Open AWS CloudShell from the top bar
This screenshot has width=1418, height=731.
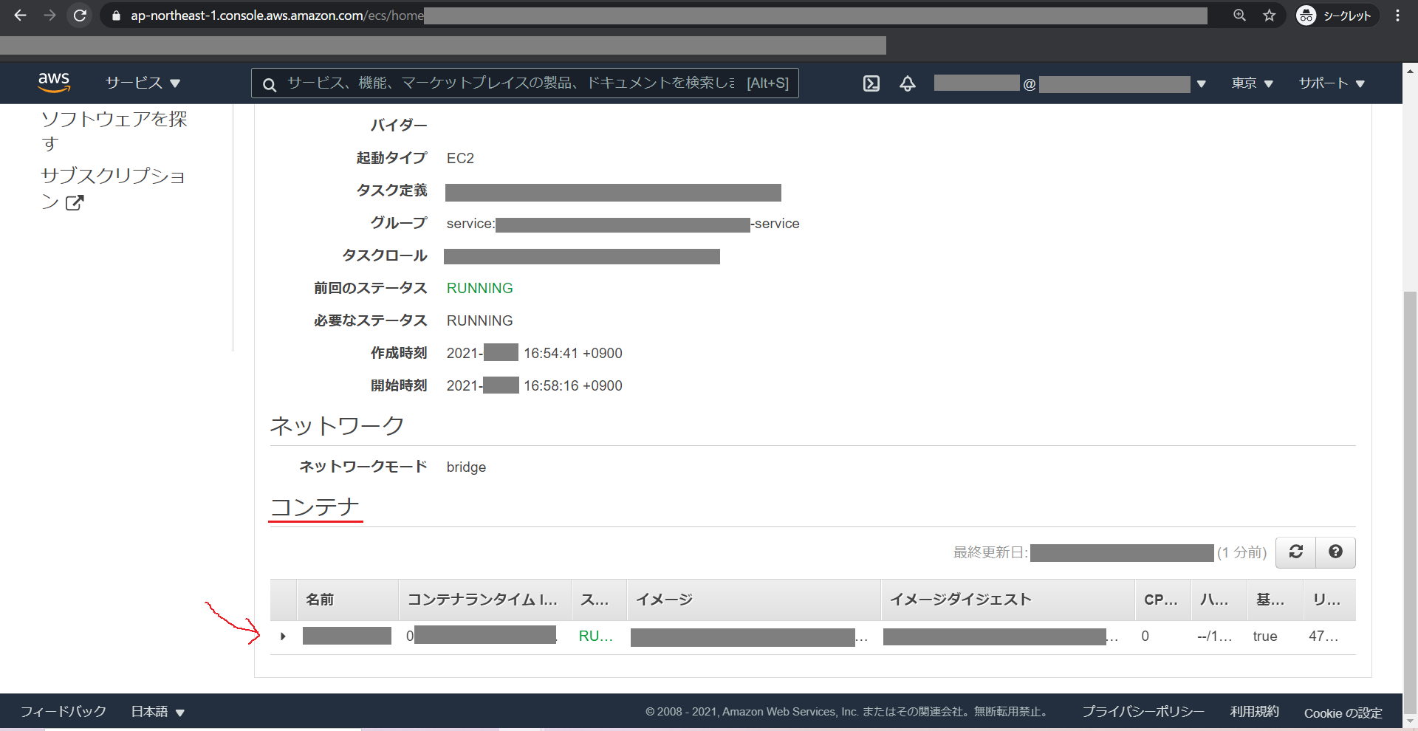871,83
